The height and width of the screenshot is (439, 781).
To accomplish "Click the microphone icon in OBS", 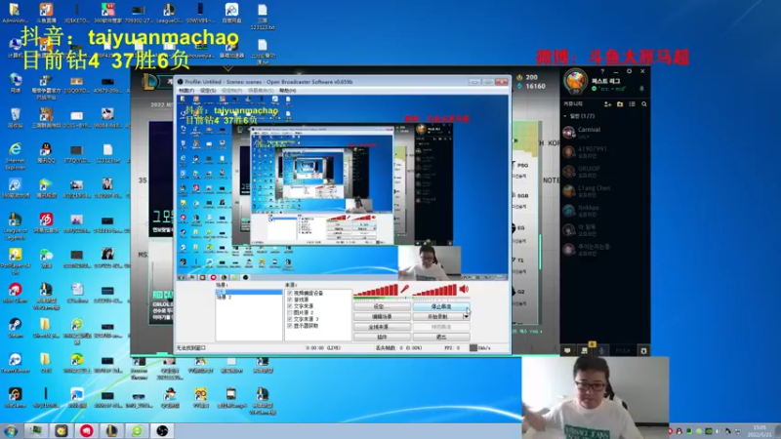I will click(x=404, y=289).
